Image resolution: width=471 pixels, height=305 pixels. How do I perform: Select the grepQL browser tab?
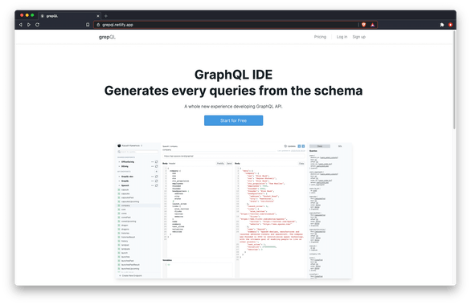pos(70,16)
